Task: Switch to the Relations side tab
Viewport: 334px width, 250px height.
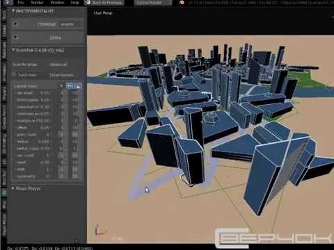Action: [4, 50]
